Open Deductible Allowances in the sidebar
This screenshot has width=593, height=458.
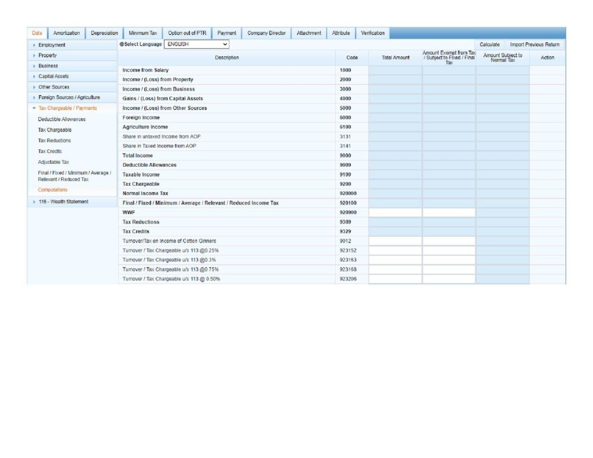61,119
